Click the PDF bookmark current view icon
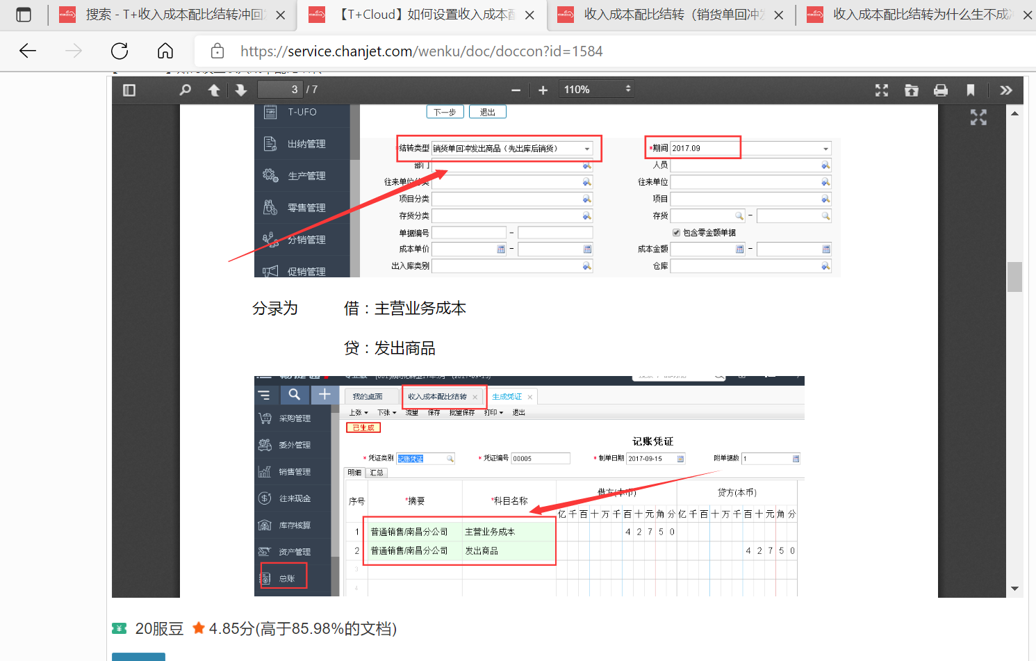The height and width of the screenshot is (661, 1036). click(971, 90)
